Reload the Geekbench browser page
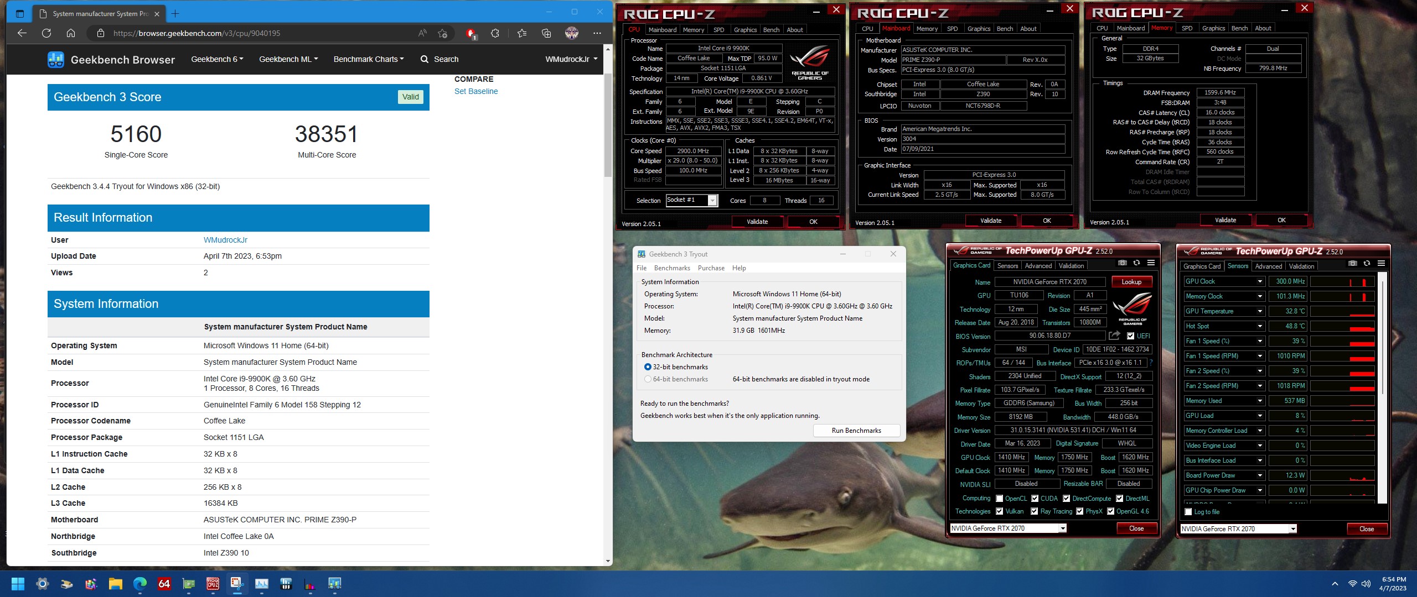Image resolution: width=1417 pixels, height=597 pixels. click(x=46, y=33)
